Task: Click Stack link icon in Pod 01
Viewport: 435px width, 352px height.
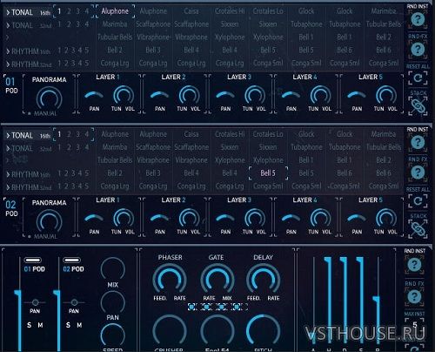Action: coord(418,105)
